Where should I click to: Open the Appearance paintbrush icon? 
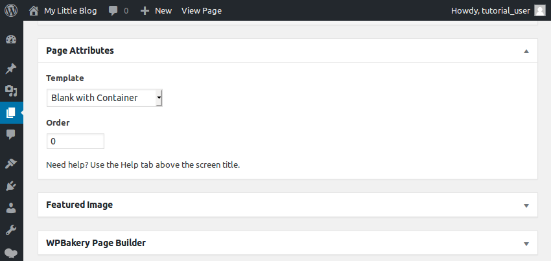(11, 163)
